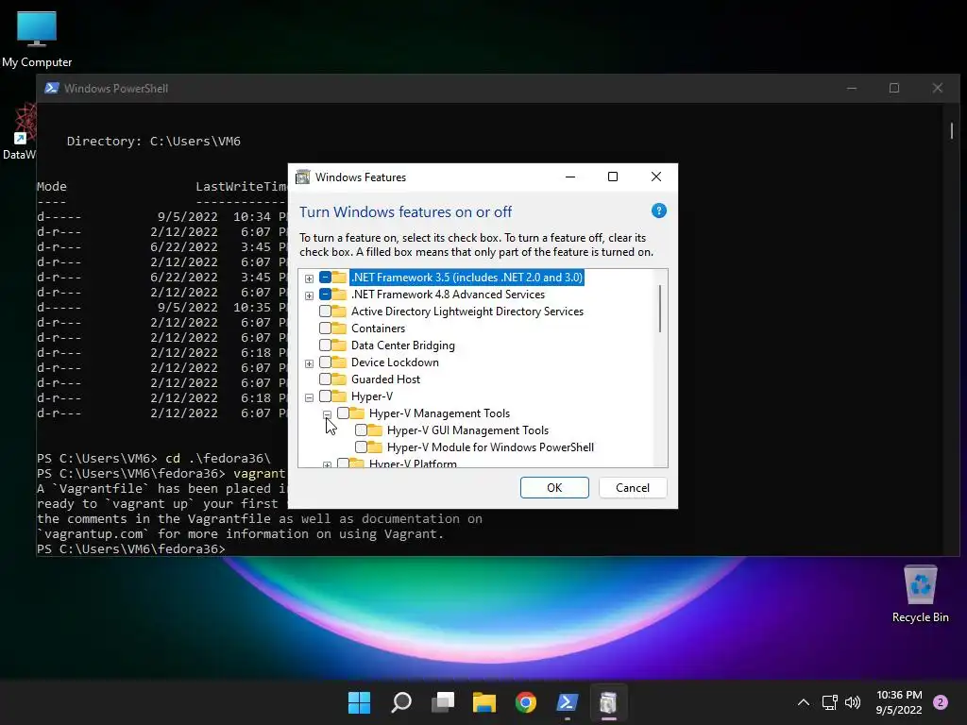The image size is (967, 725).
Task: Check the Device Lockdown checkbox
Action: 325,362
